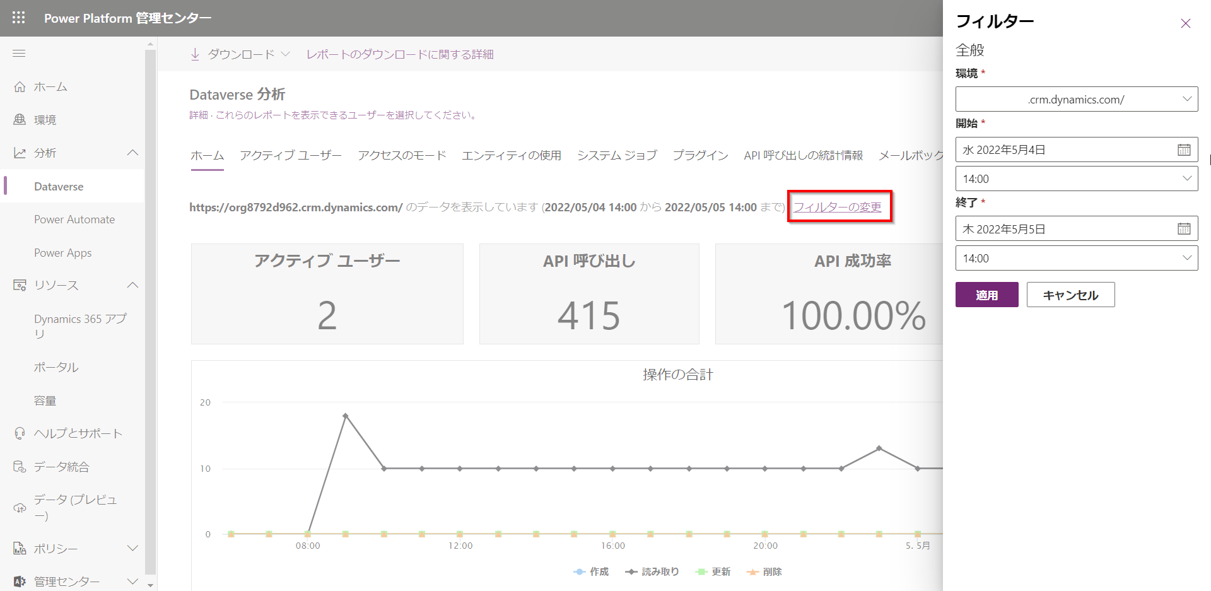Open the start time 14:00 dropdown
The image size is (1211, 591).
(x=1077, y=178)
